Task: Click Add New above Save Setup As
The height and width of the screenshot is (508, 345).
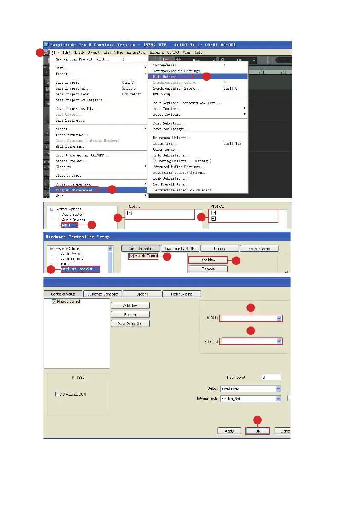Action: [130, 306]
